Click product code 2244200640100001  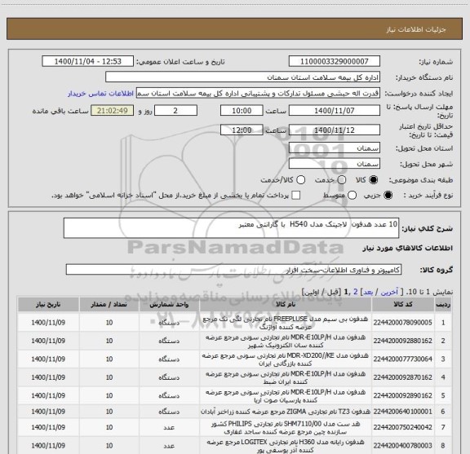(403, 412)
